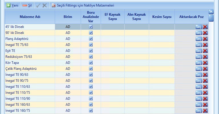Toggle Boru Analizinde Var checkbox for Redüksiyon 75/63

click(91, 57)
